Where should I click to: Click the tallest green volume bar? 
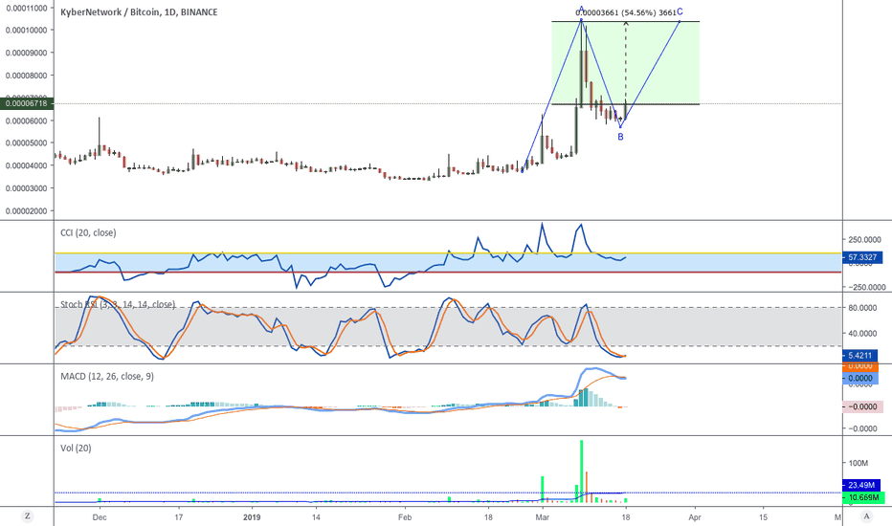coord(581,471)
